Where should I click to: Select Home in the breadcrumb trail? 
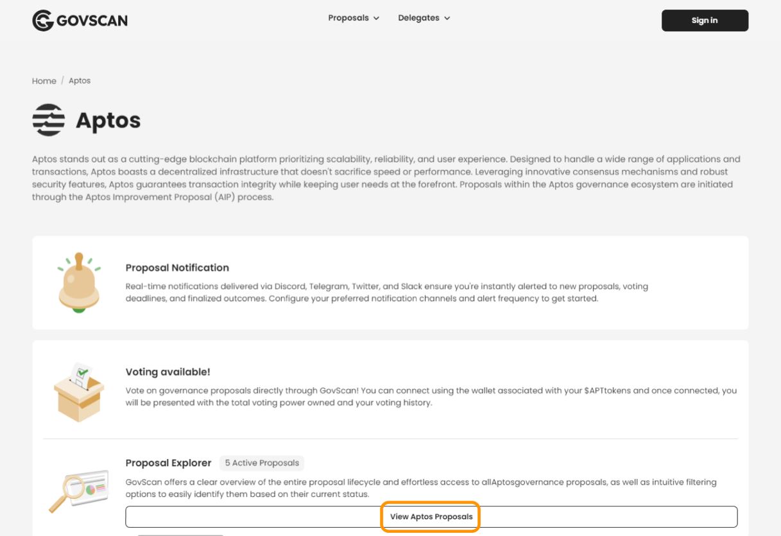click(x=44, y=81)
